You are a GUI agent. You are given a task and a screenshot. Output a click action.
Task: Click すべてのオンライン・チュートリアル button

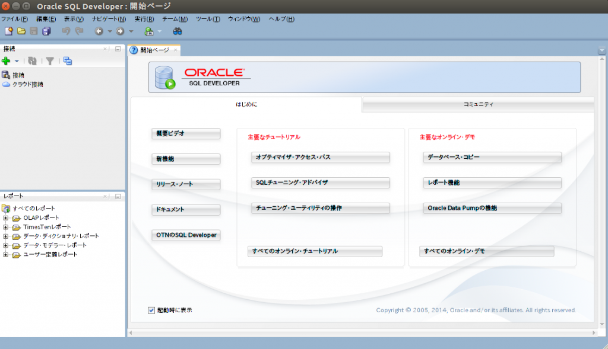315,251
